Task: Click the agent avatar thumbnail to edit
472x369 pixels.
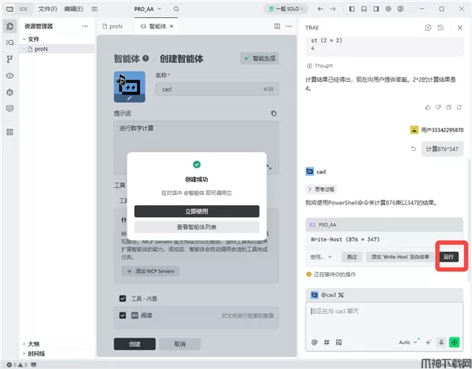Action: click(x=130, y=87)
